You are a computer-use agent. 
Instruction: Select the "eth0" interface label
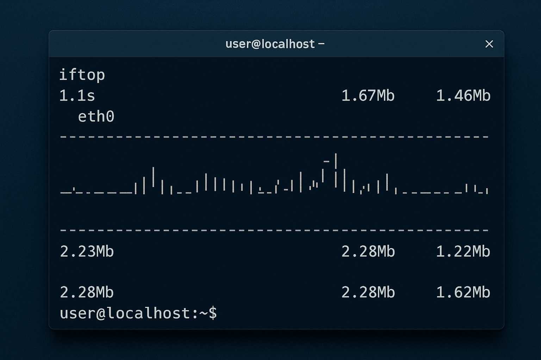pos(96,117)
